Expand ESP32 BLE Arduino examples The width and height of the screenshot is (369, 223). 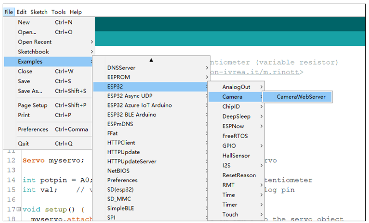(151, 115)
